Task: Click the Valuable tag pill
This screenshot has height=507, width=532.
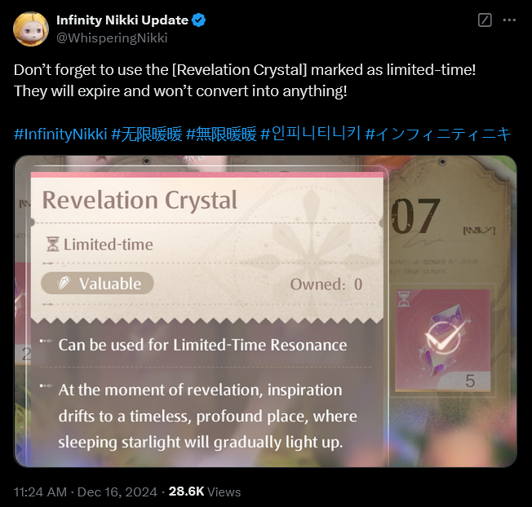Action: coord(97,284)
